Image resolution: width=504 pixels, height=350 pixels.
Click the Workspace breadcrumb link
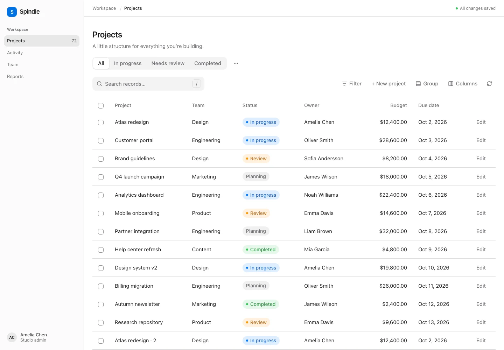pos(104,8)
